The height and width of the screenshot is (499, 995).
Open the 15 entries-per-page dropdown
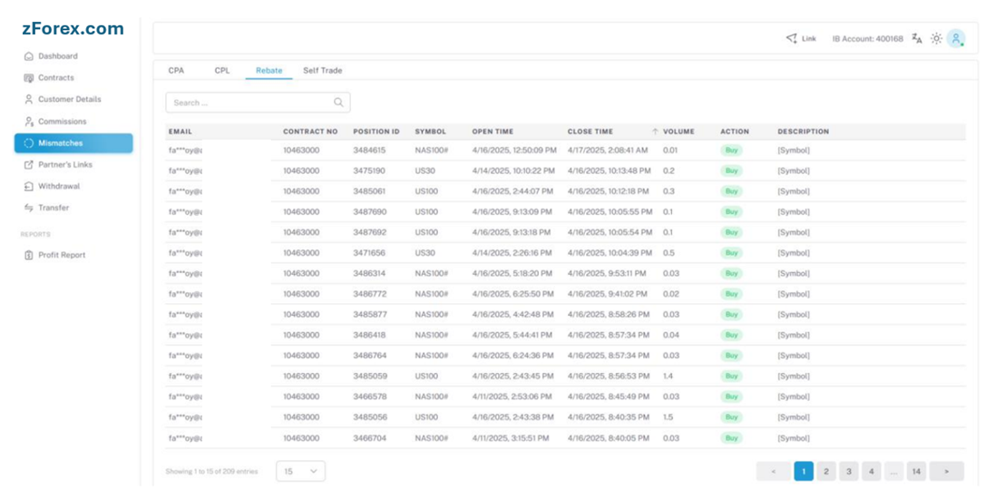click(301, 471)
